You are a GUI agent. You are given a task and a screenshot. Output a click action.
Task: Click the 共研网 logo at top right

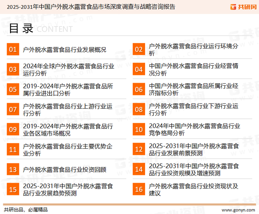243,7
